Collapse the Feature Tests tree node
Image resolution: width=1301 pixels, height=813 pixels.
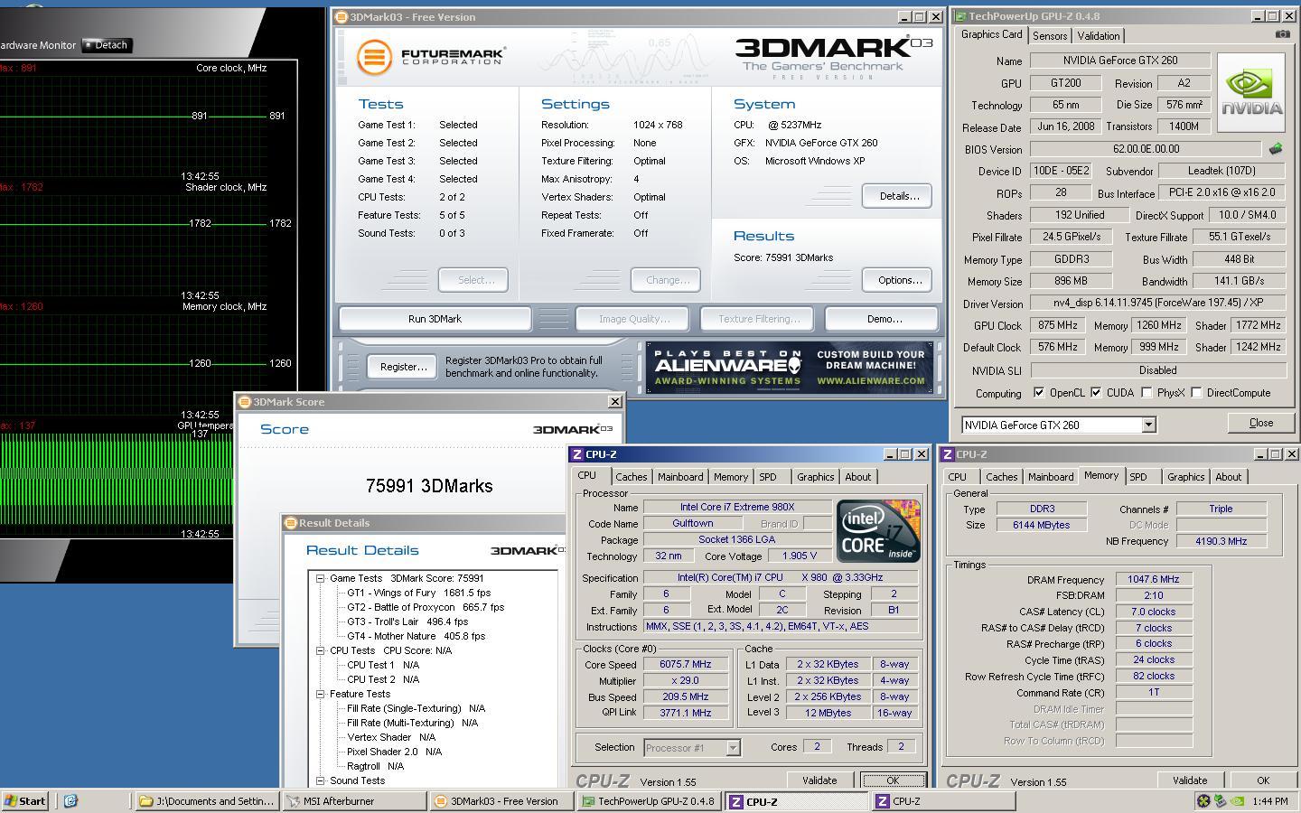pyautogui.click(x=320, y=694)
